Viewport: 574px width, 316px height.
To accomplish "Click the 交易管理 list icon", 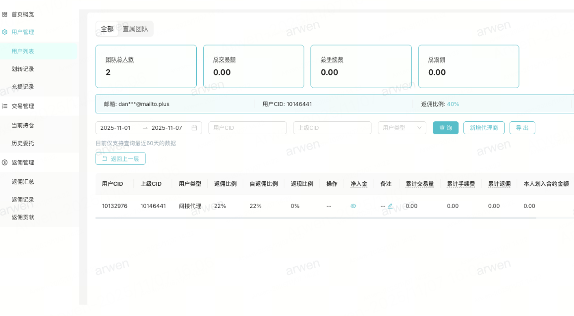I will (x=4, y=106).
